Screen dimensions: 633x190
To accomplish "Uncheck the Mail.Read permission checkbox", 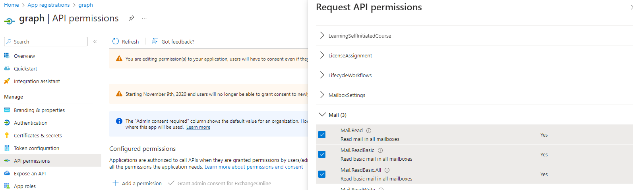I will pos(322,135).
